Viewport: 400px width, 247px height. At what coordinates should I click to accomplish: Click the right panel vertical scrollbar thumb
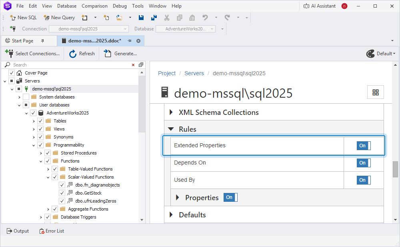click(x=395, y=169)
